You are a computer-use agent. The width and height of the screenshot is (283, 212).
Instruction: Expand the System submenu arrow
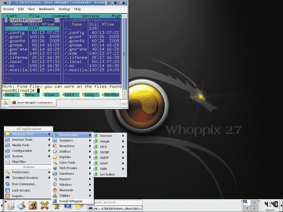(49, 156)
